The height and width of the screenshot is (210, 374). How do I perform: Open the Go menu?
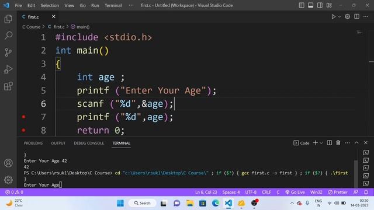82,5
